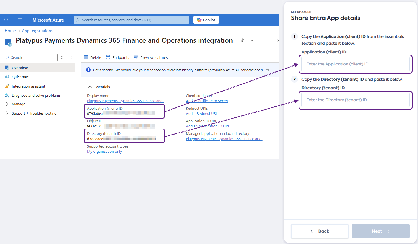
Task: Clear the sidebar search with X icon
Action: pos(62,57)
